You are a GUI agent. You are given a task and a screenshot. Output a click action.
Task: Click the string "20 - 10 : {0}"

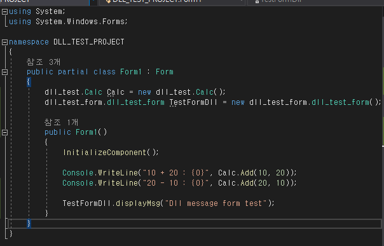coord(175,183)
